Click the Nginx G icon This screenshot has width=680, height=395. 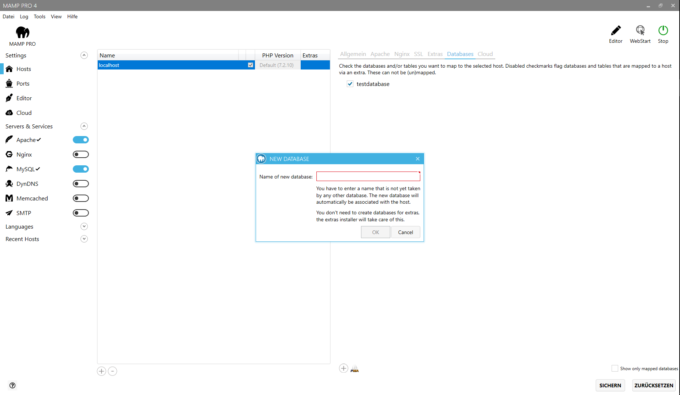point(9,154)
